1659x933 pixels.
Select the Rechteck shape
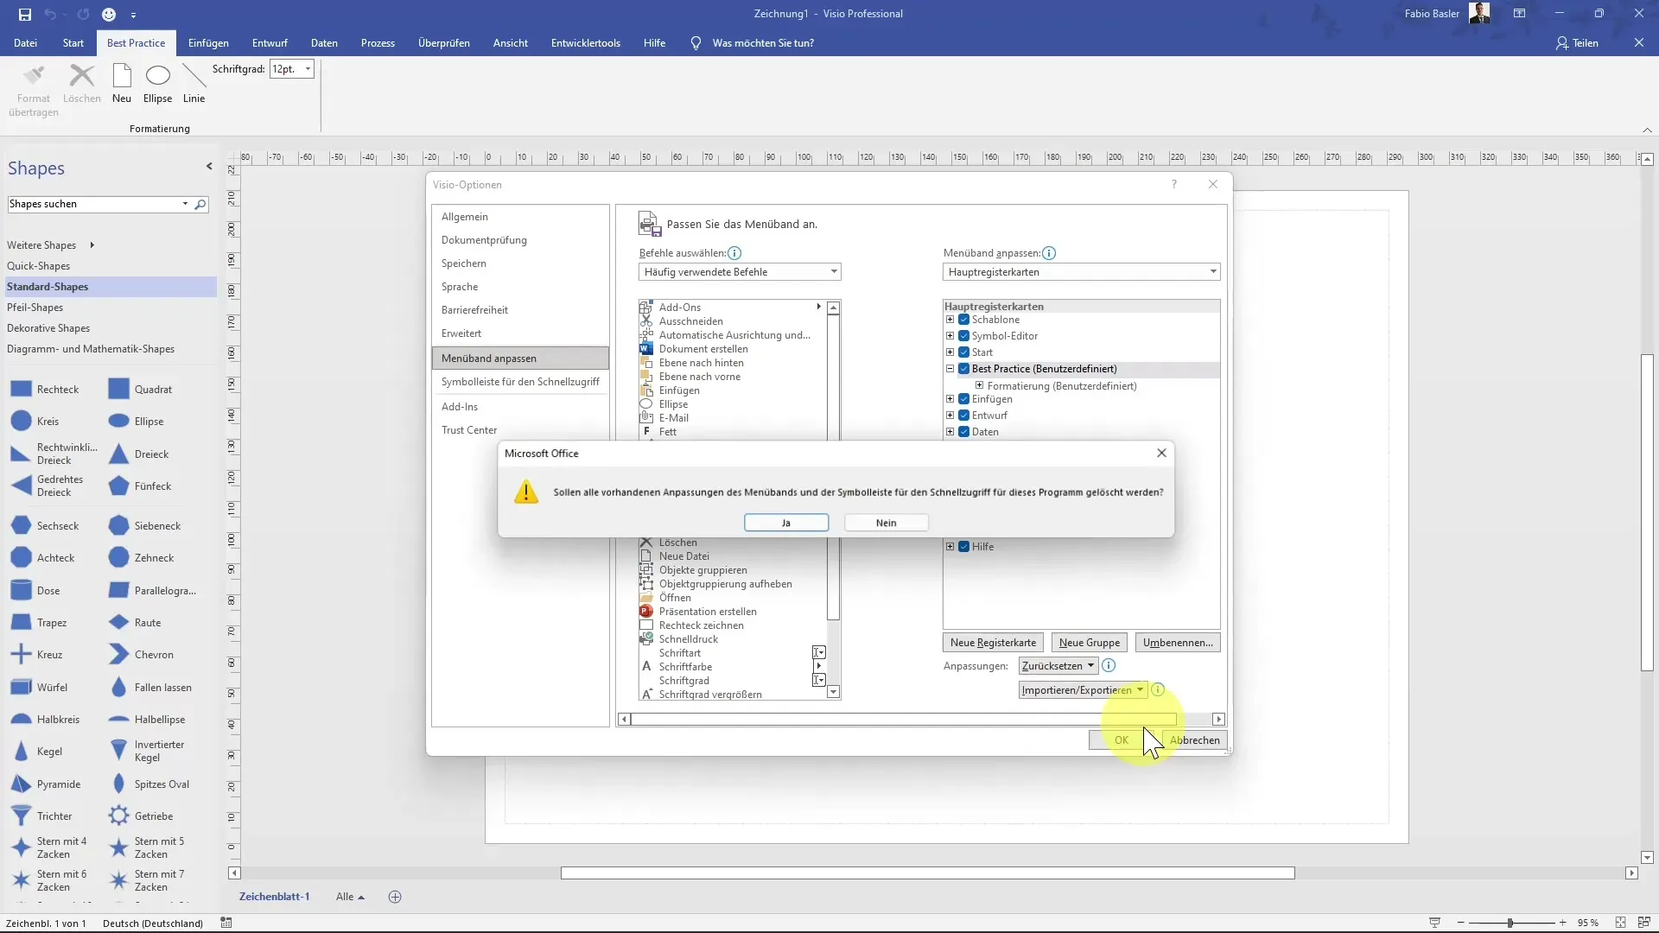(45, 390)
